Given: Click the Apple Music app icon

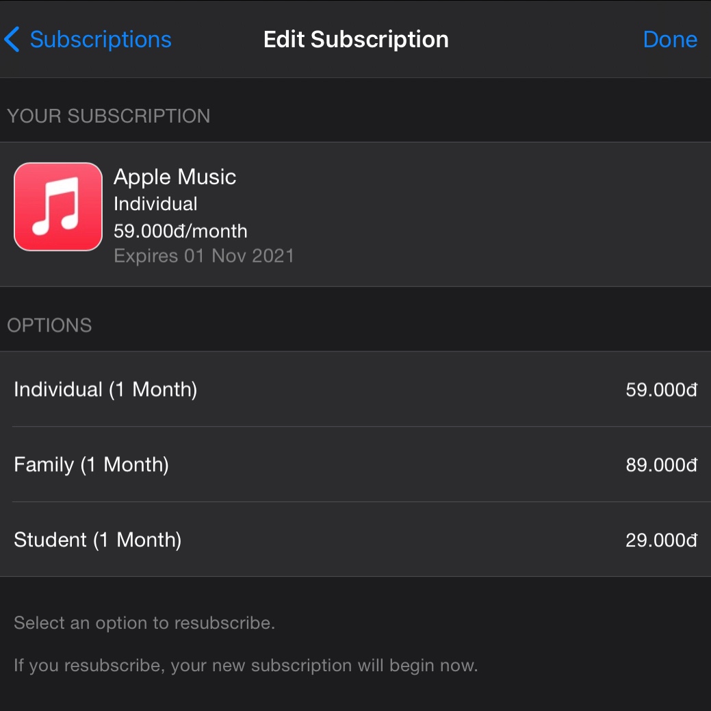Looking at the screenshot, I should 58,207.
